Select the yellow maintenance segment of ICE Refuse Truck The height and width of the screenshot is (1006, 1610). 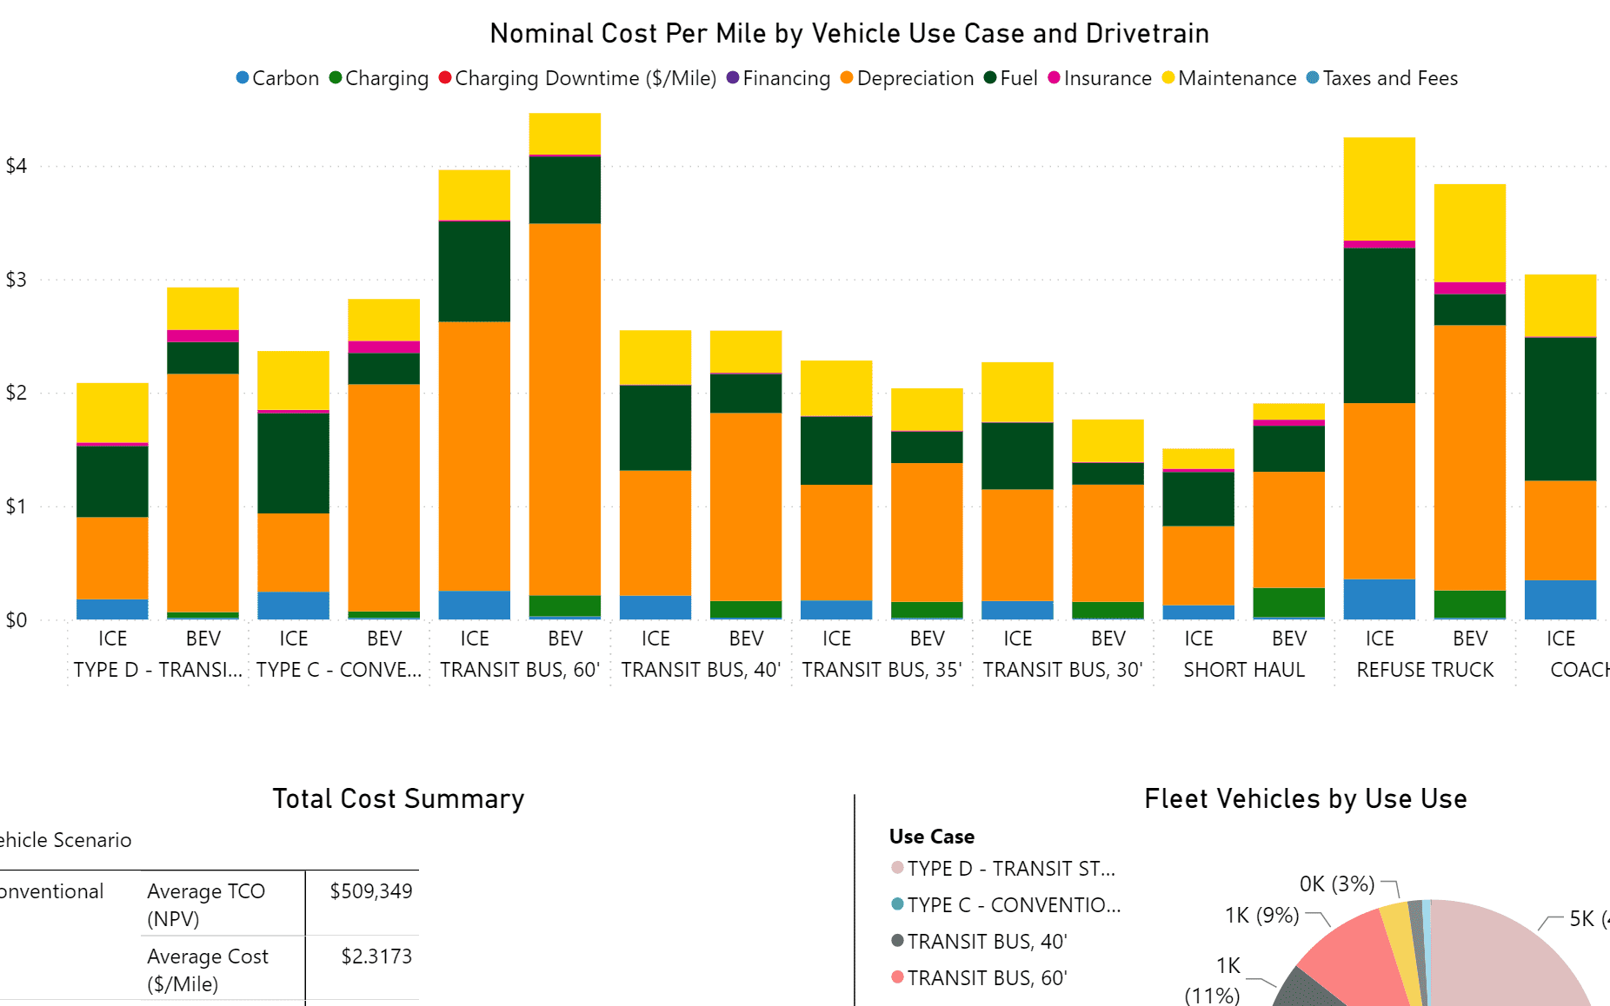tap(1379, 189)
